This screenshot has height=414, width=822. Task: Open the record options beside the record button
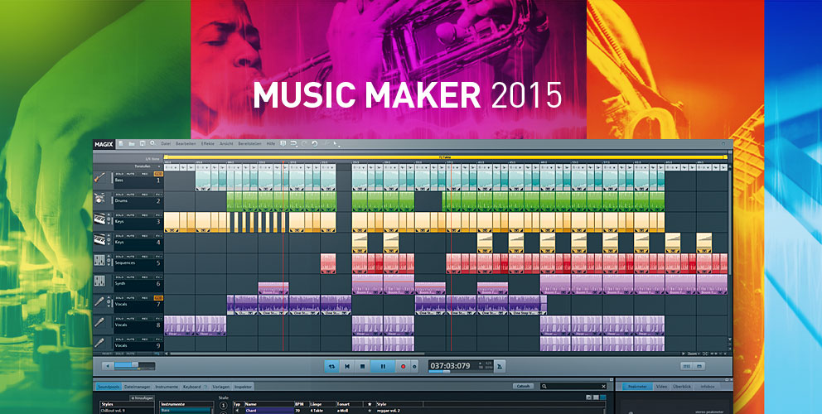(414, 366)
